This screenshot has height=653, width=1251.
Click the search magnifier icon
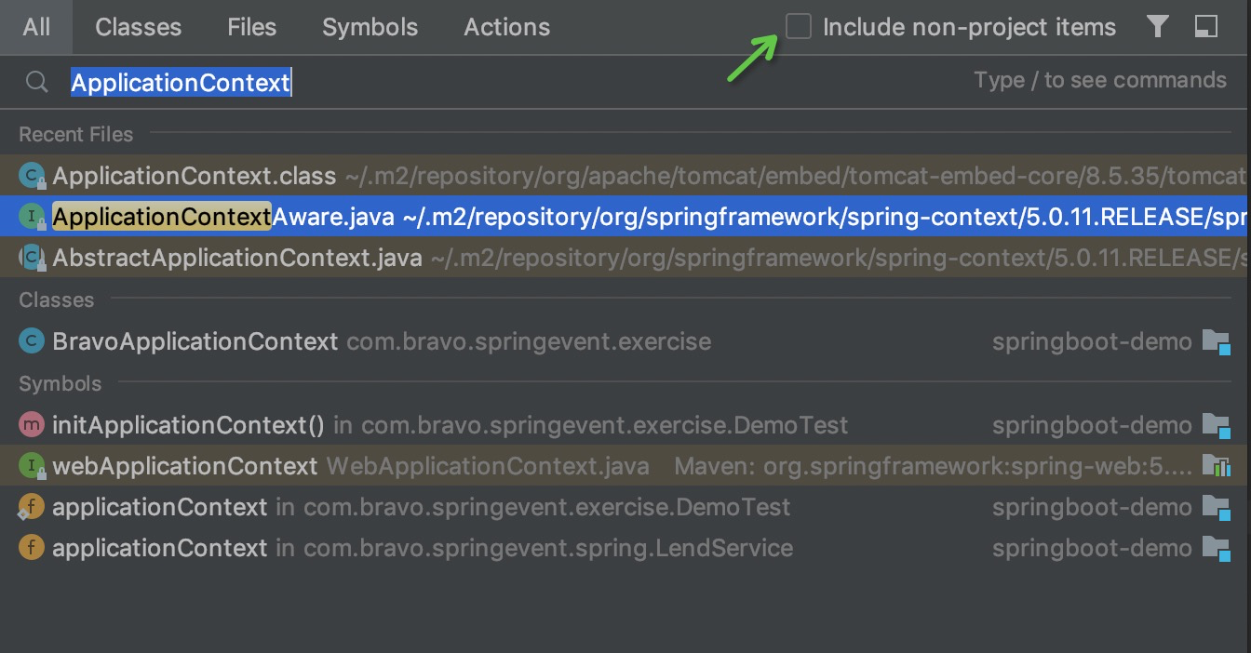click(x=36, y=82)
